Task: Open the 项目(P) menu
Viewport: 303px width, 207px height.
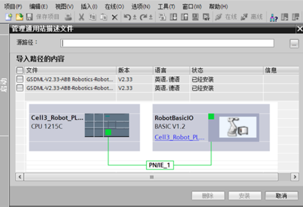Action: click(13, 7)
